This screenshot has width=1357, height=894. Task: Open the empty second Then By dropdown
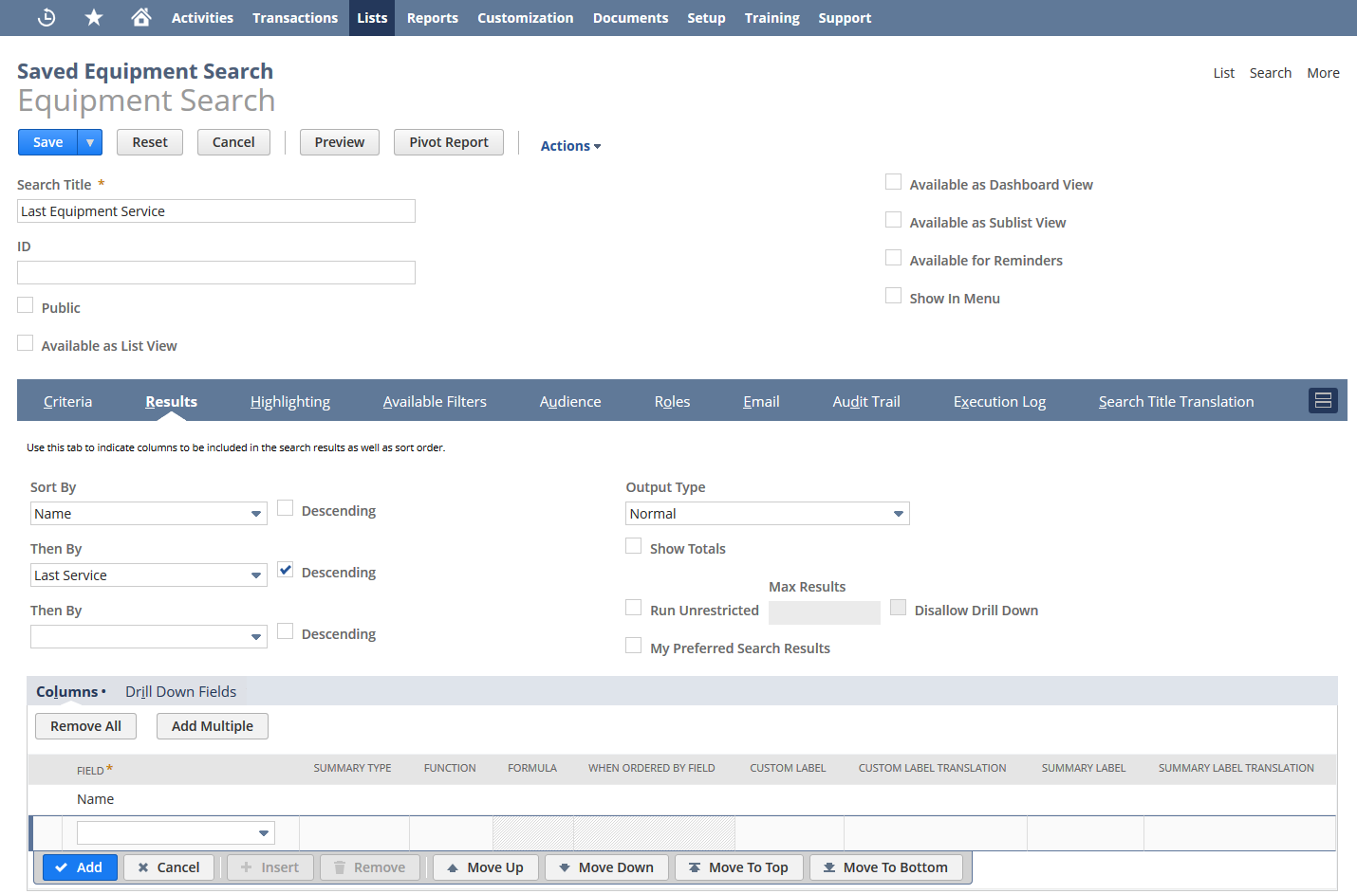(x=149, y=637)
